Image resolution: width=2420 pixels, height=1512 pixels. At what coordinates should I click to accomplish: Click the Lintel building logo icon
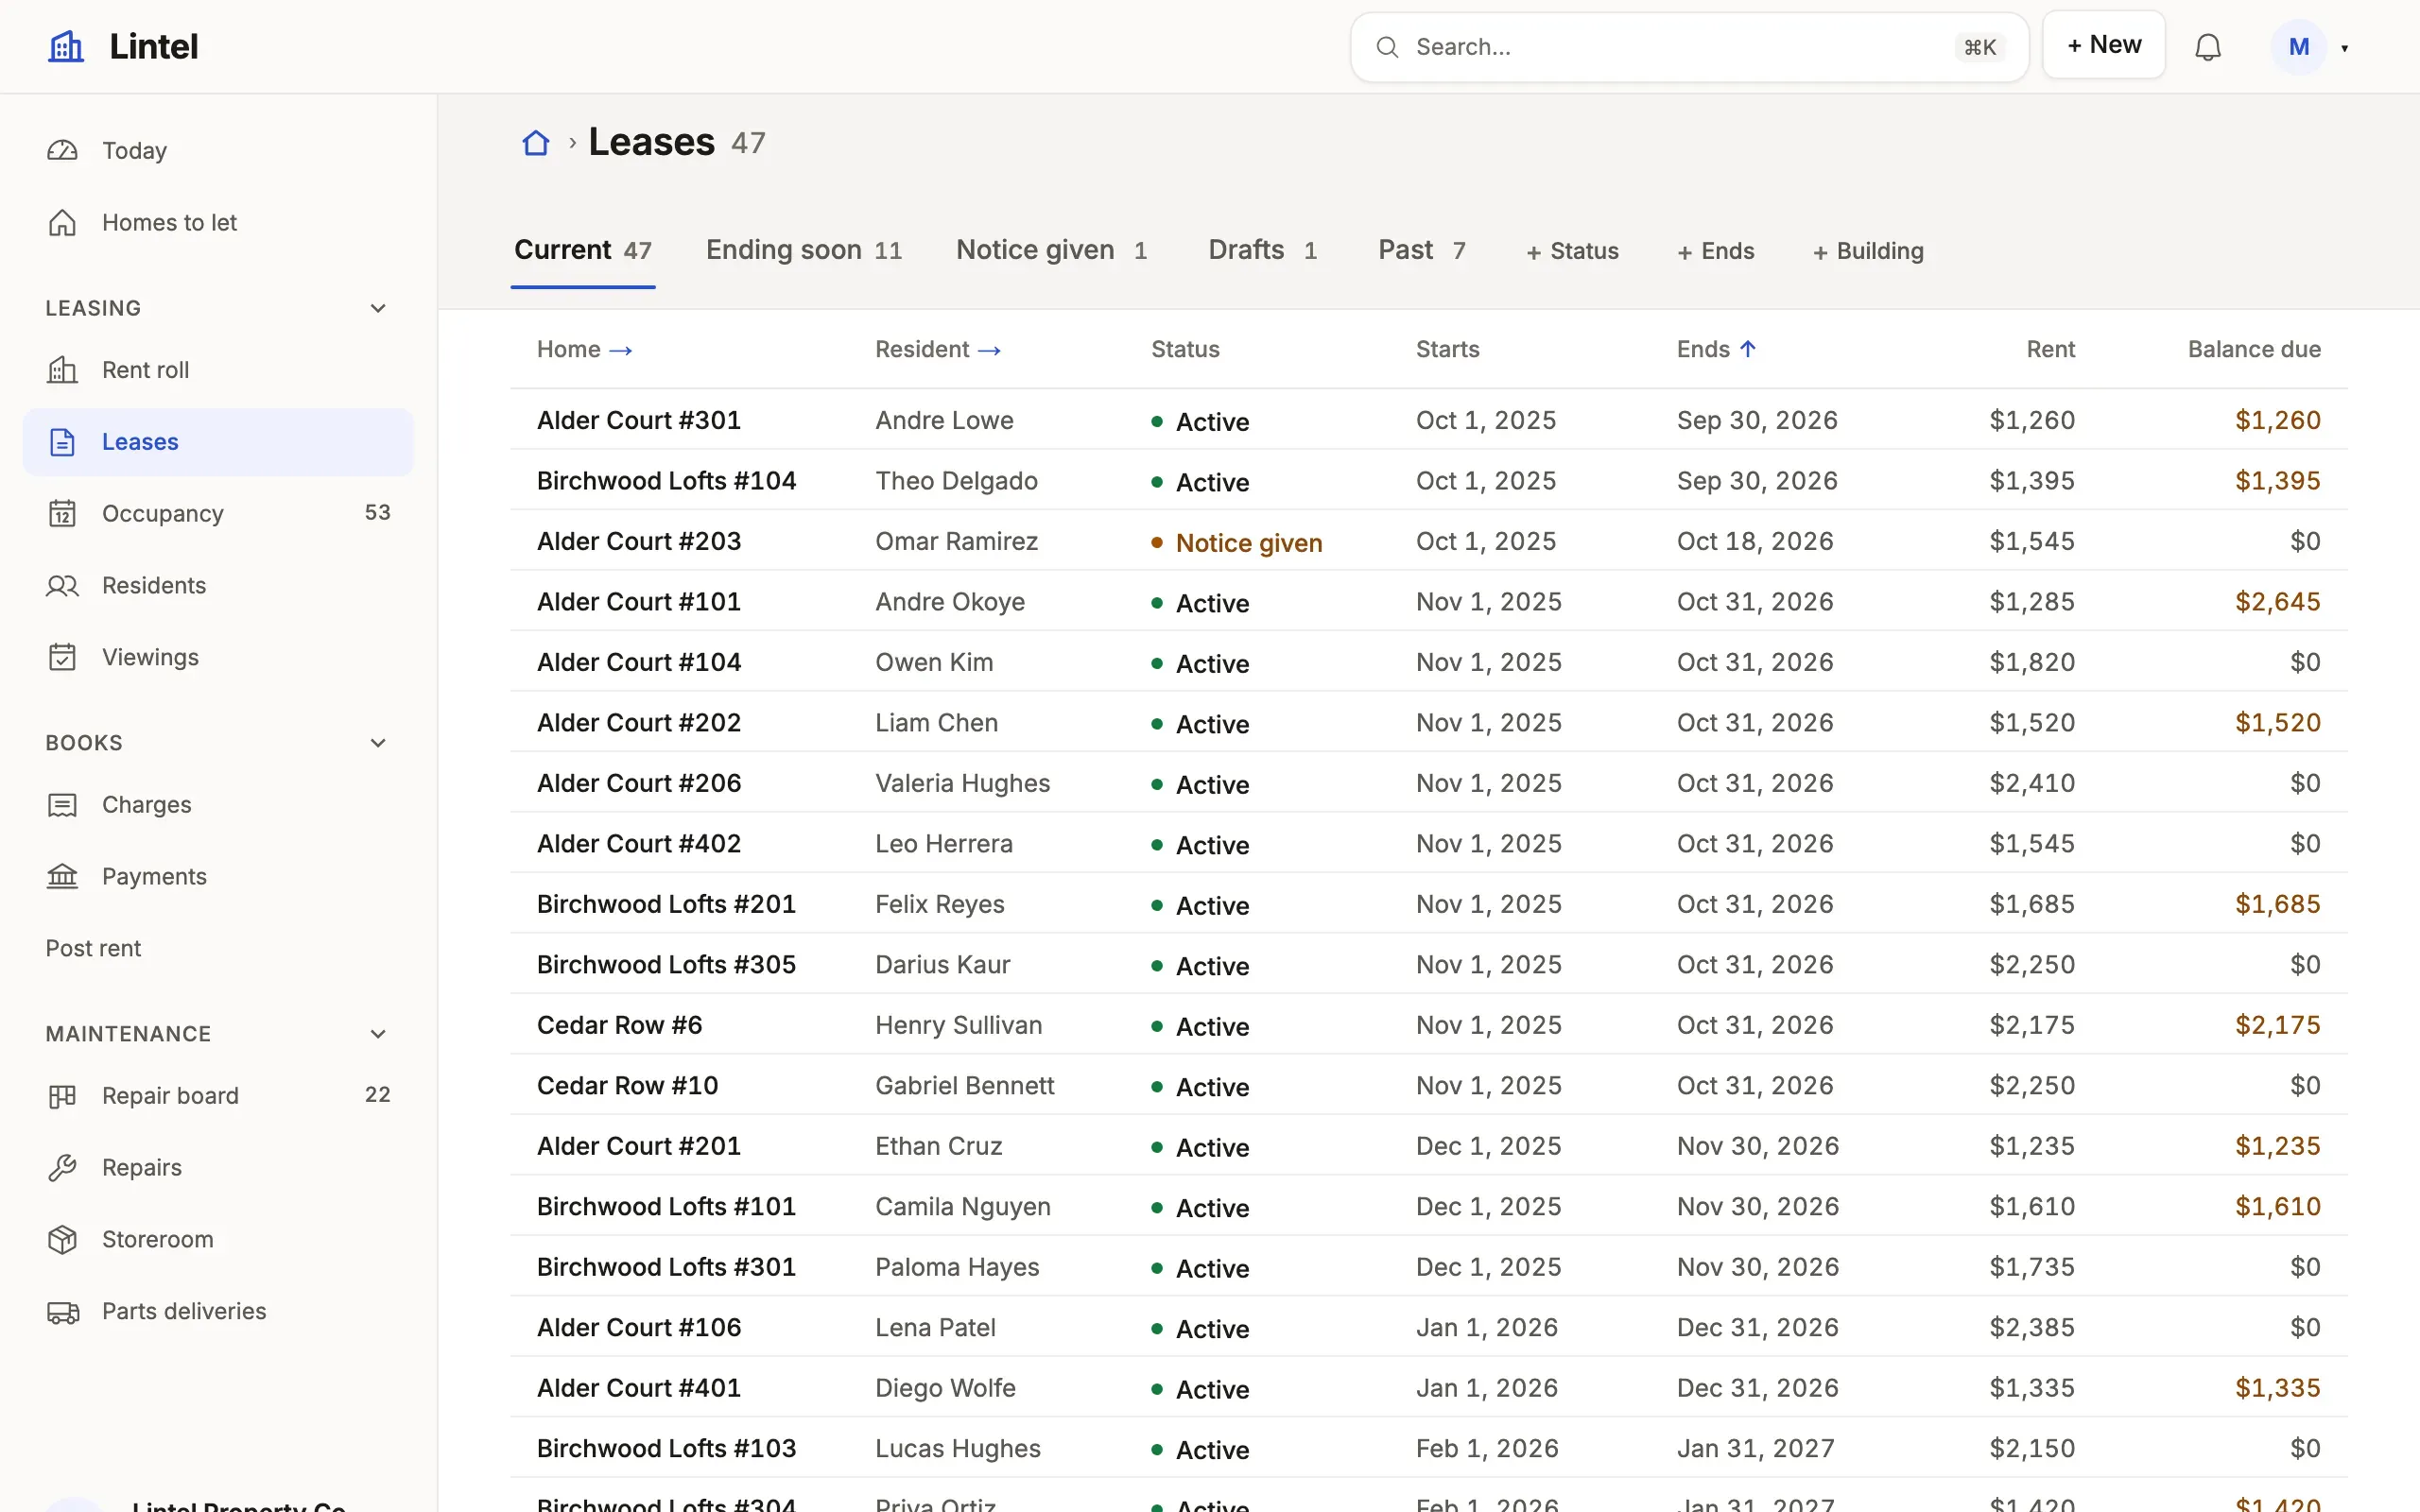tap(66, 46)
